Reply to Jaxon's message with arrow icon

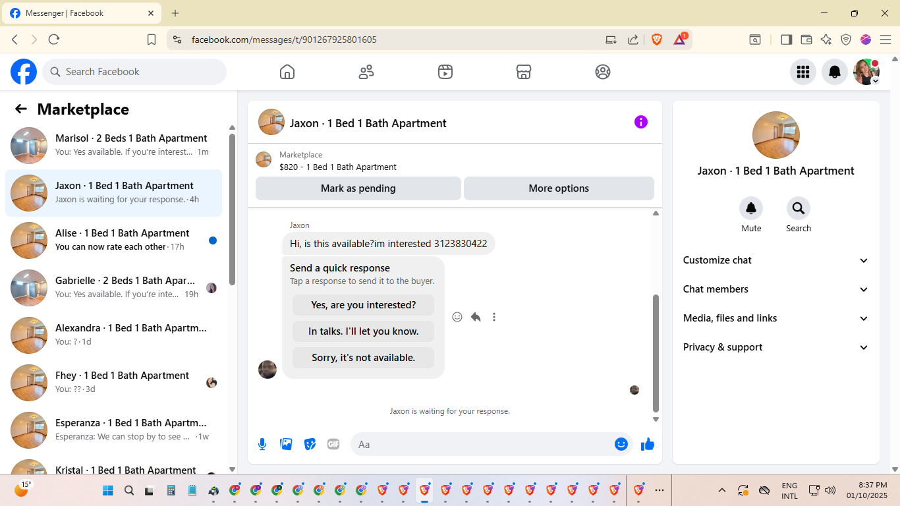coord(476,317)
